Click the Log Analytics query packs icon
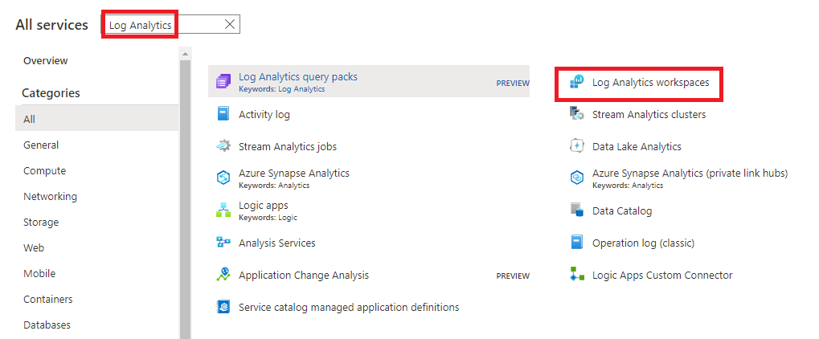Screen dimensions: 819x339 tap(223, 81)
